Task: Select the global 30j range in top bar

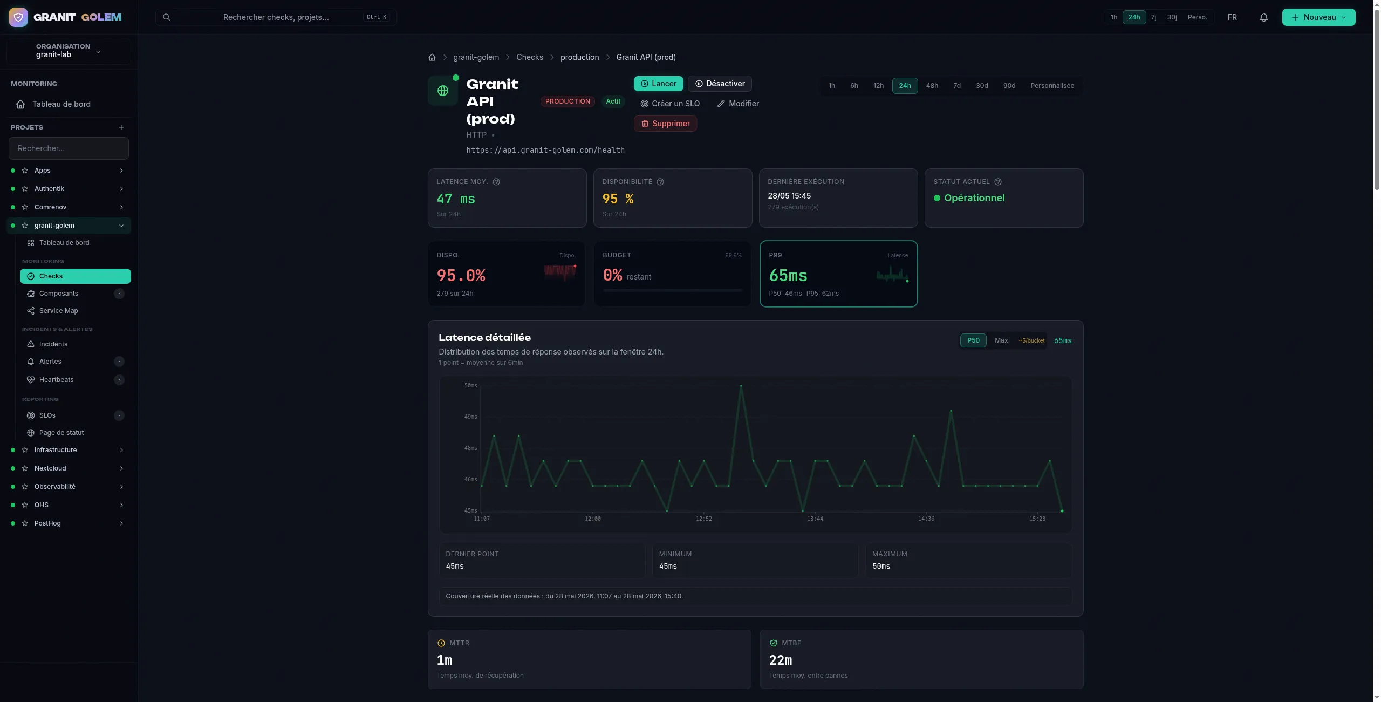Action: pyautogui.click(x=1172, y=17)
